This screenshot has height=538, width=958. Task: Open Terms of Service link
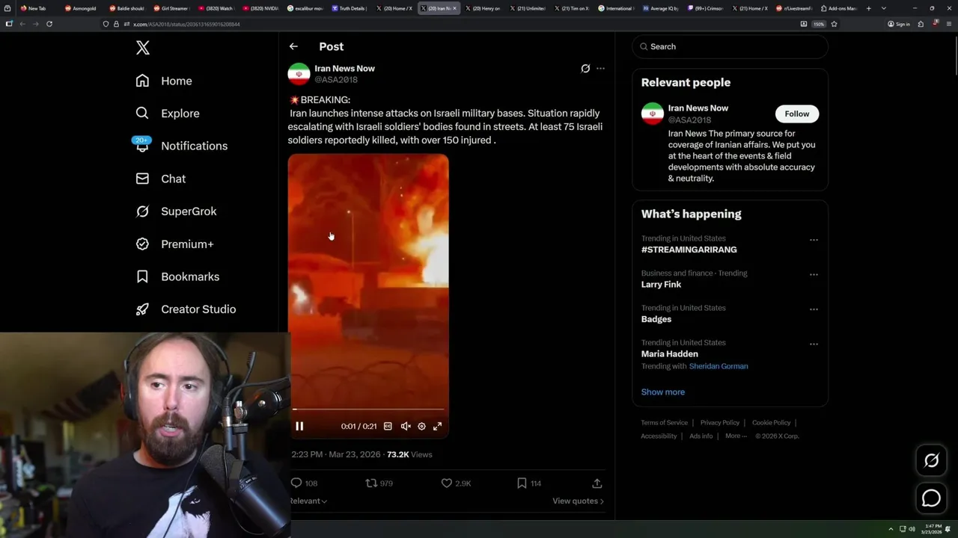(x=664, y=423)
